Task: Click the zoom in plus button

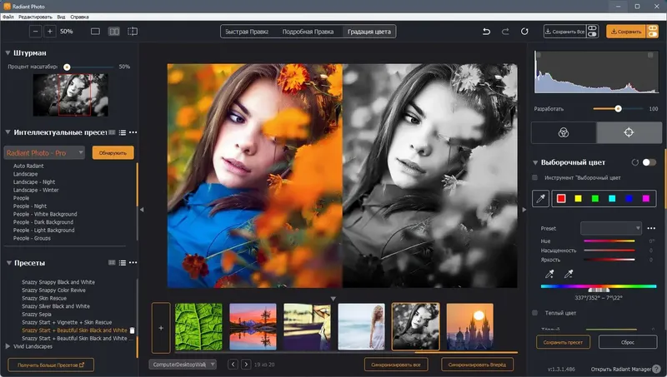Action: point(50,32)
